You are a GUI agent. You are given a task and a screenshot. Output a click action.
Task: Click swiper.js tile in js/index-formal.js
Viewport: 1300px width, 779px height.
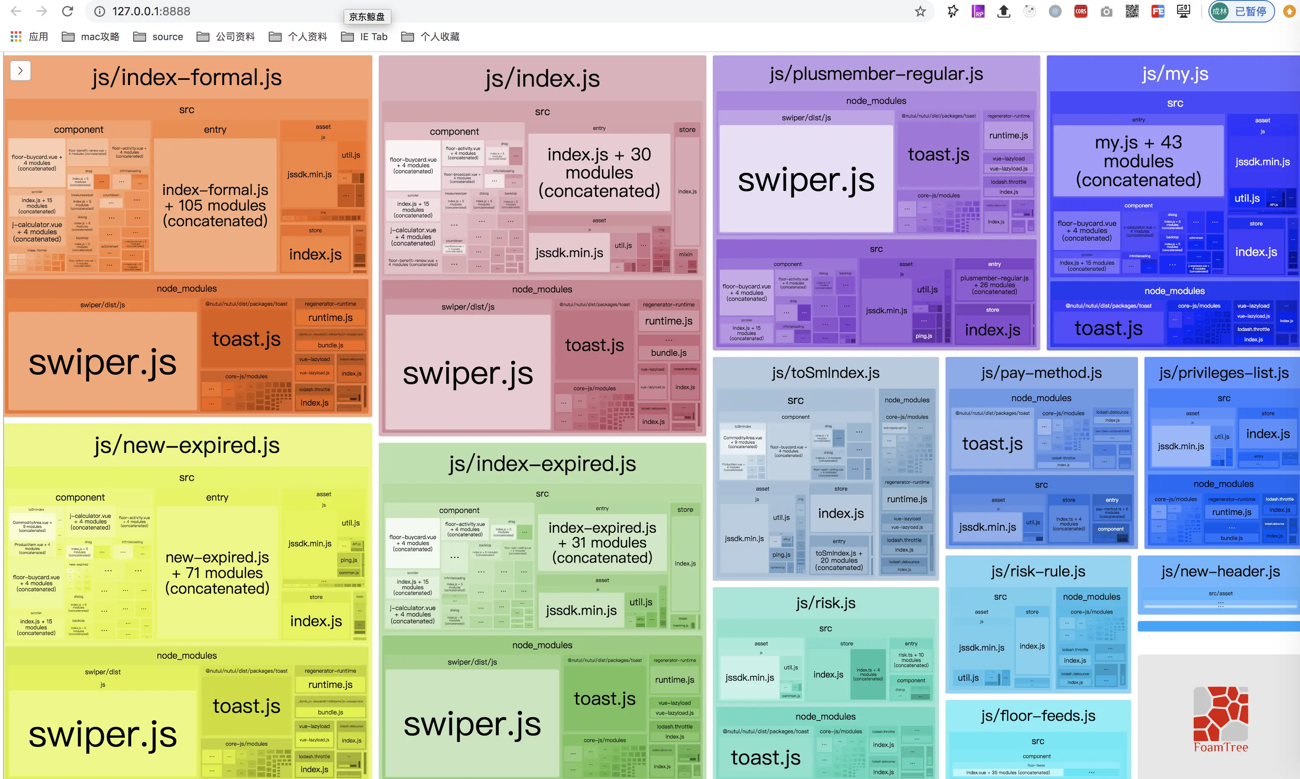[102, 362]
